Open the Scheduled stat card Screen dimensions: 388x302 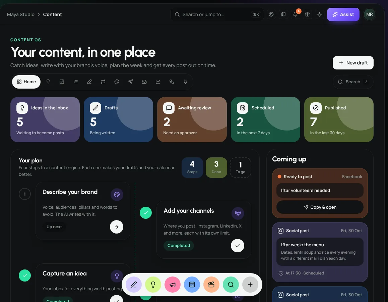(x=265, y=120)
